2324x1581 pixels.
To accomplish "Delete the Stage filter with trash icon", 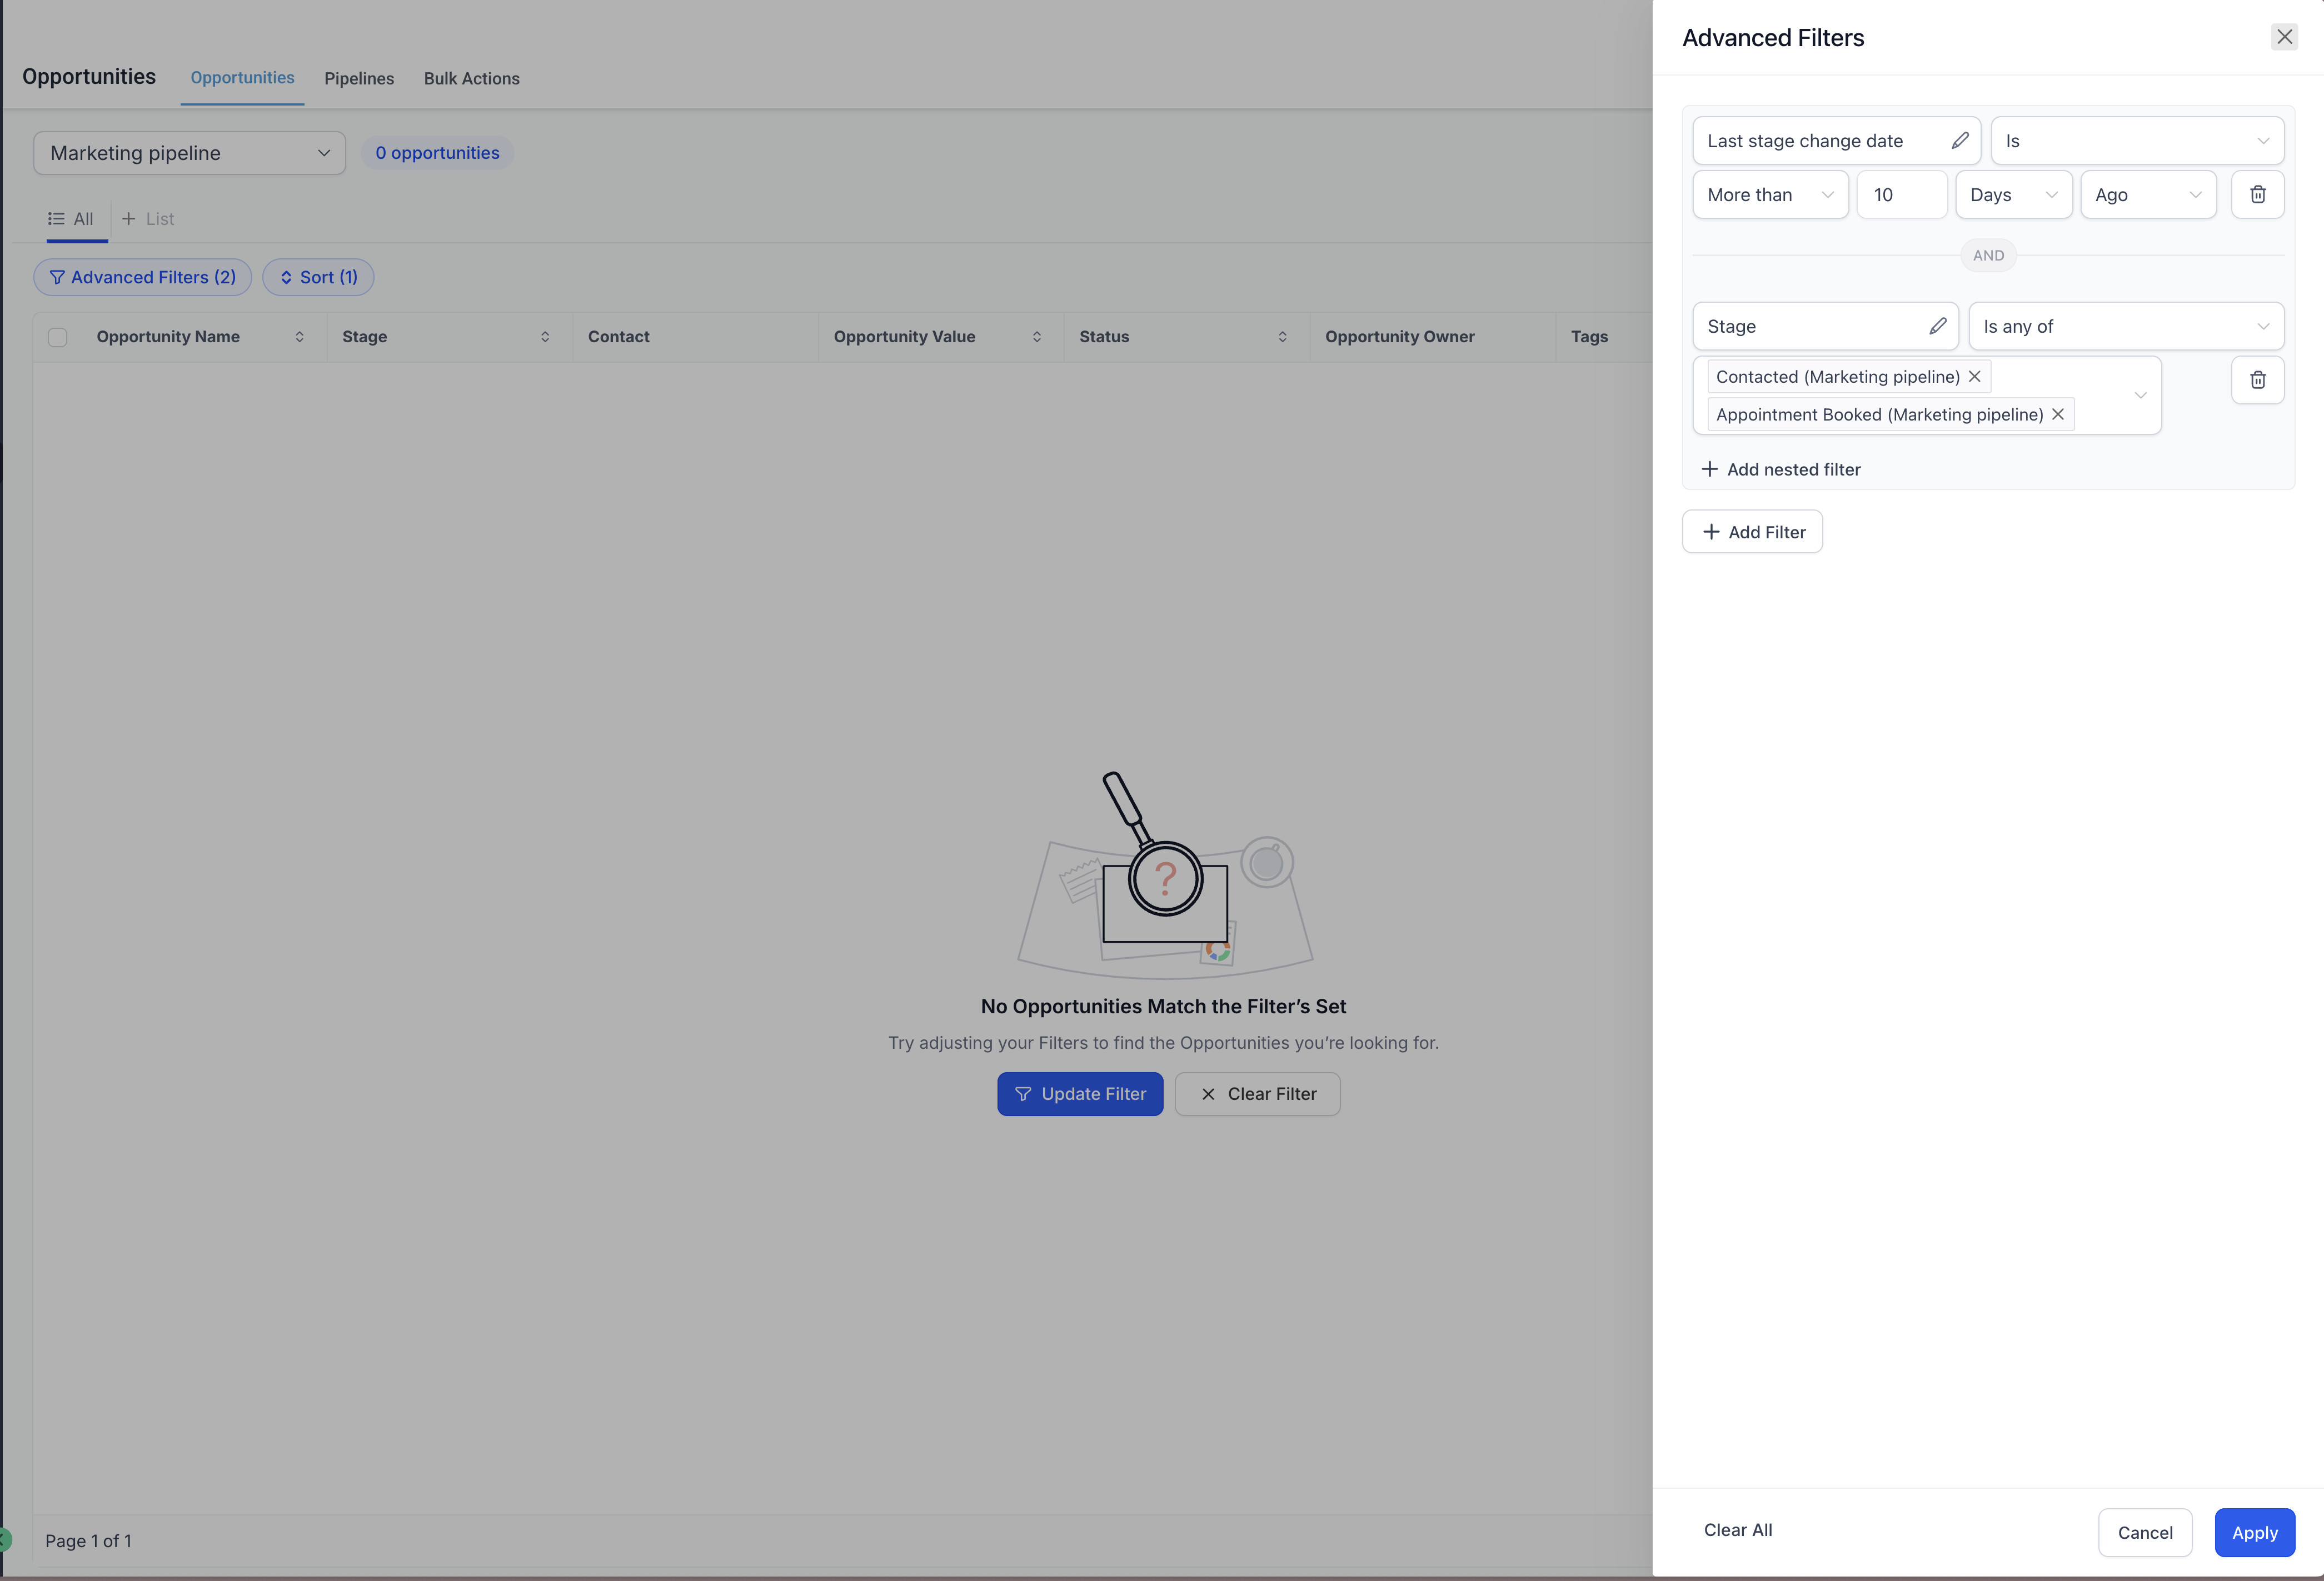I will click(x=2257, y=380).
